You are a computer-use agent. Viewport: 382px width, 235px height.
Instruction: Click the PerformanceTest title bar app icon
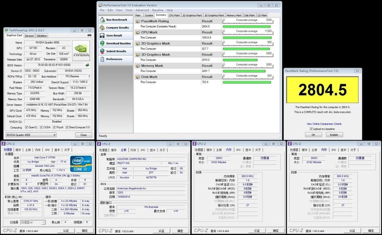click(x=100, y=5)
